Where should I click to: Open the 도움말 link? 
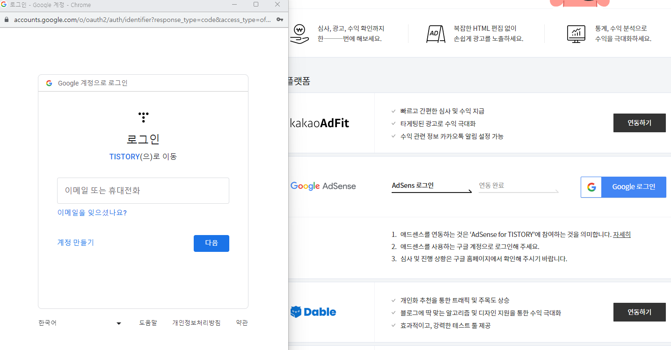point(148,323)
